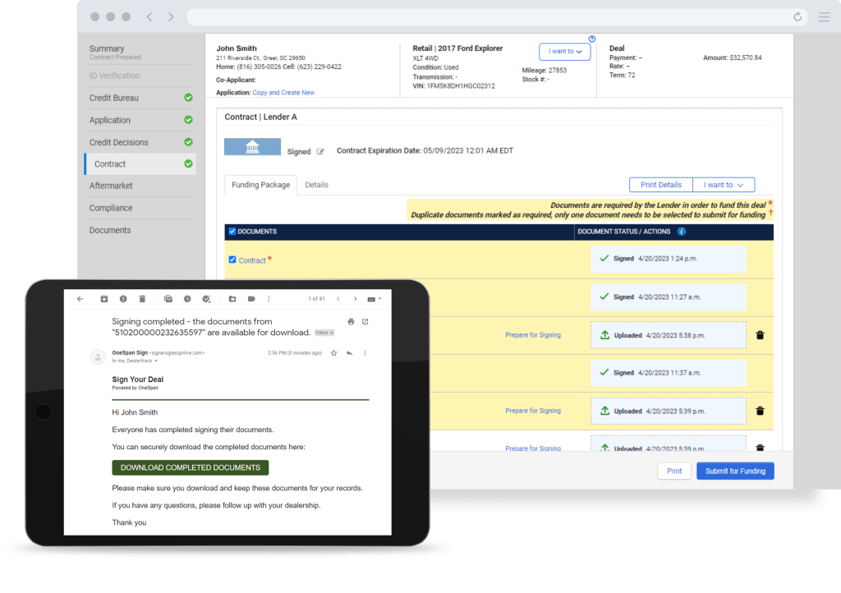Screen dimensions: 841x593
Task: Navigate forward in the browser
Action: (171, 17)
